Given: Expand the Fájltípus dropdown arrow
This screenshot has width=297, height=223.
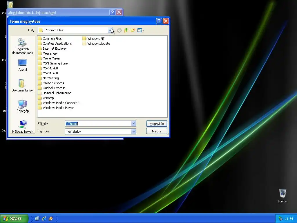Looking at the screenshot, I should click(x=133, y=131).
